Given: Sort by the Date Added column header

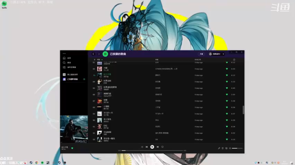Looking at the screenshot, I should point(198,60).
